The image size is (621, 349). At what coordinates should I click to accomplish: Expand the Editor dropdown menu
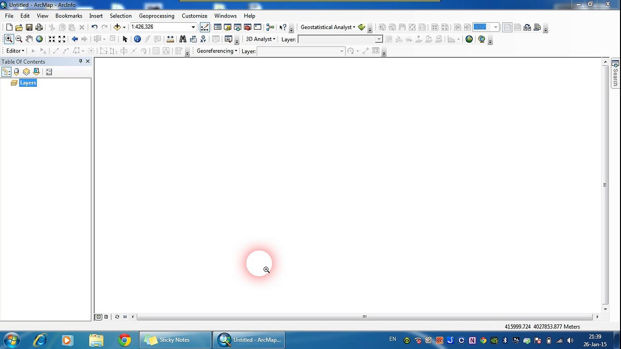coord(15,51)
